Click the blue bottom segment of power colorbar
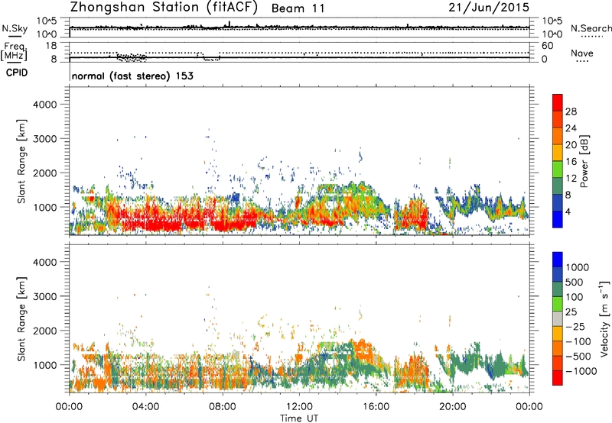The height and width of the screenshot is (423, 612). 558,219
